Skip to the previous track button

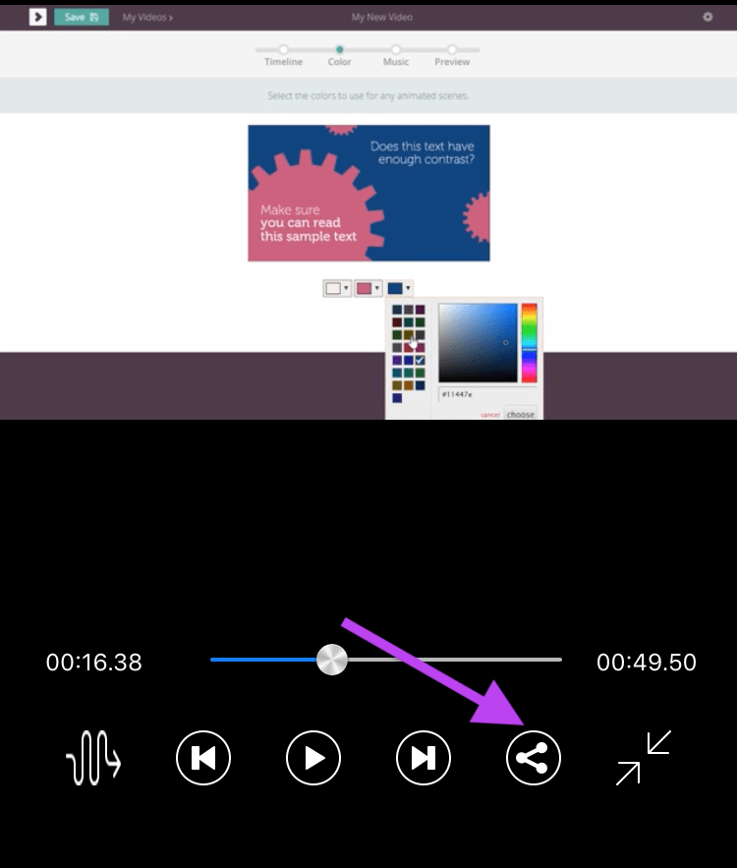coord(203,758)
